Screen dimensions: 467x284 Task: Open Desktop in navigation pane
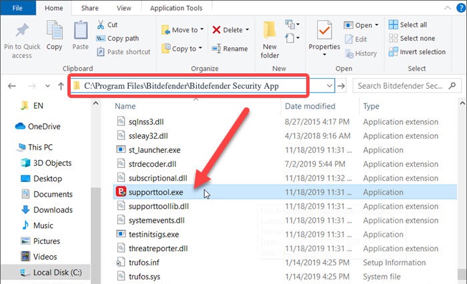pyautogui.click(x=41, y=179)
